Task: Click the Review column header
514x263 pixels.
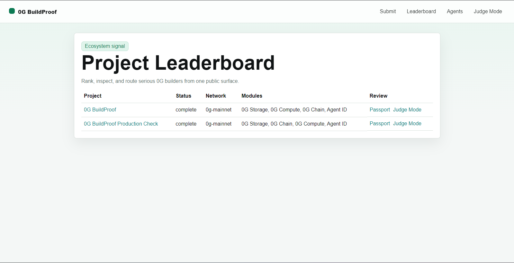Action: [378, 96]
